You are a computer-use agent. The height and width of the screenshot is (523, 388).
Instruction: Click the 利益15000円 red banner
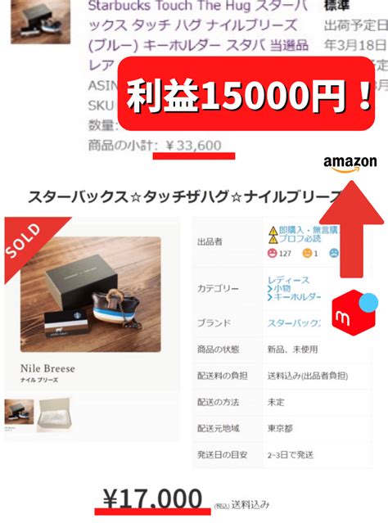[x=246, y=94]
